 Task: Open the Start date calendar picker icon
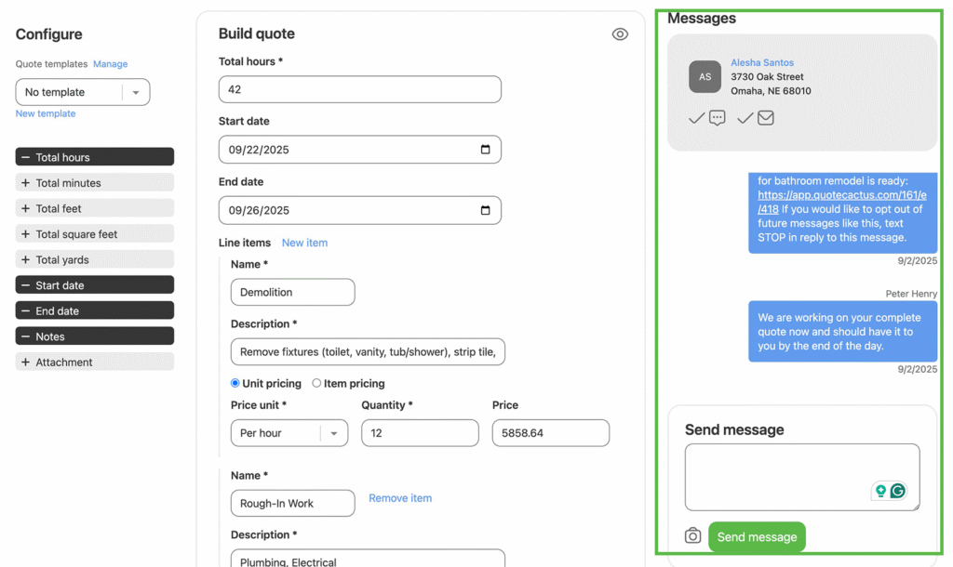(x=485, y=150)
